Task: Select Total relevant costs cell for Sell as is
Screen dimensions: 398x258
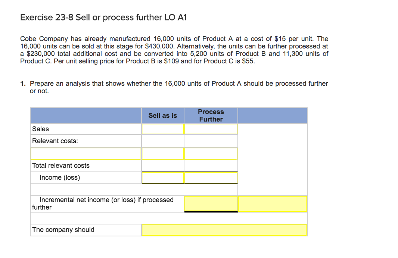Action: (x=162, y=166)
